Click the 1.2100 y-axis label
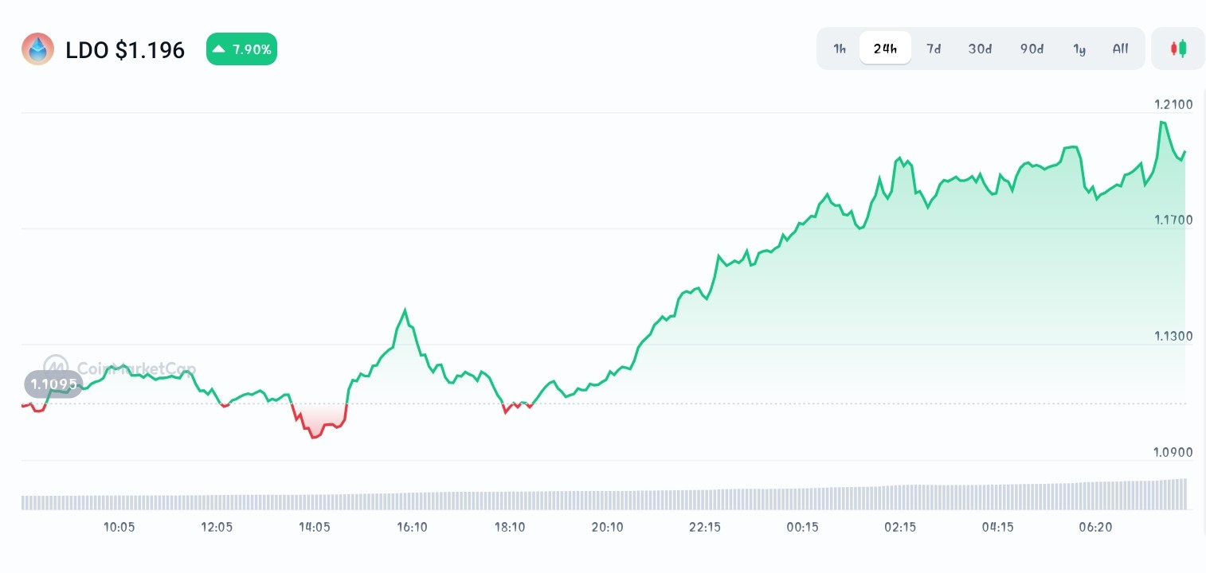The width and height of the screenshot is (1206, 573). click(x=1173, y=104)
